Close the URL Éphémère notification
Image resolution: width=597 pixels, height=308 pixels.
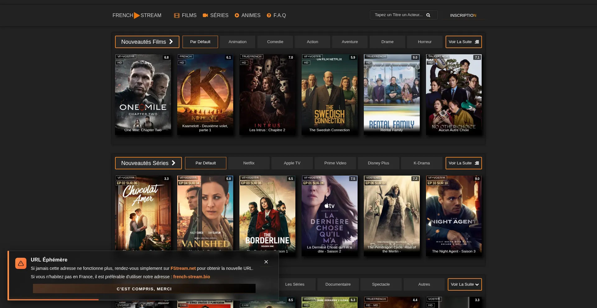[x=266, y=262]
